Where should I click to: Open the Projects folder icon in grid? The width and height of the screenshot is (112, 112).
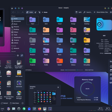pos(32,62)
